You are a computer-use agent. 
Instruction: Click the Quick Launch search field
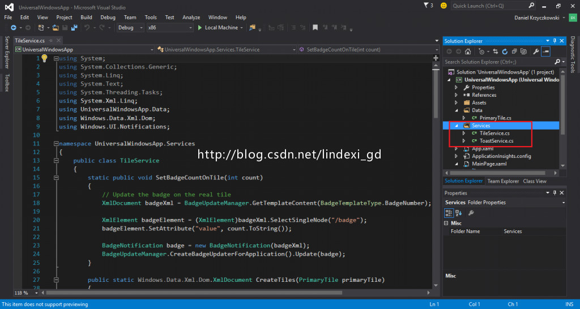click(489, 6)
